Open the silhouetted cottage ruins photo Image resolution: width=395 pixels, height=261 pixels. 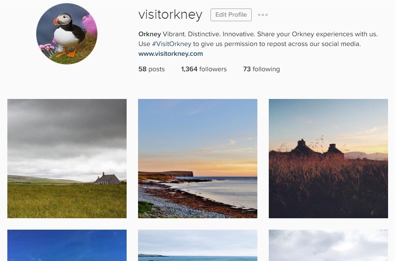point(328,158)
